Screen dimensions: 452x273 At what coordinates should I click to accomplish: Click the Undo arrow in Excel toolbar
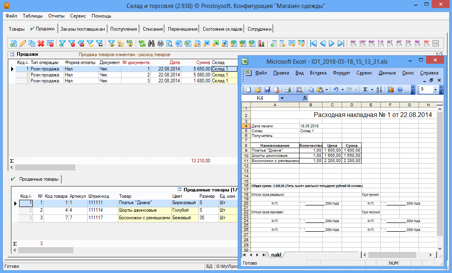point(336,90)
